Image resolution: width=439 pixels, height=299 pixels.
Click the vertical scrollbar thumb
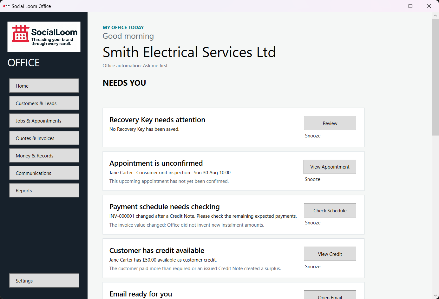[x=435, y=77]
